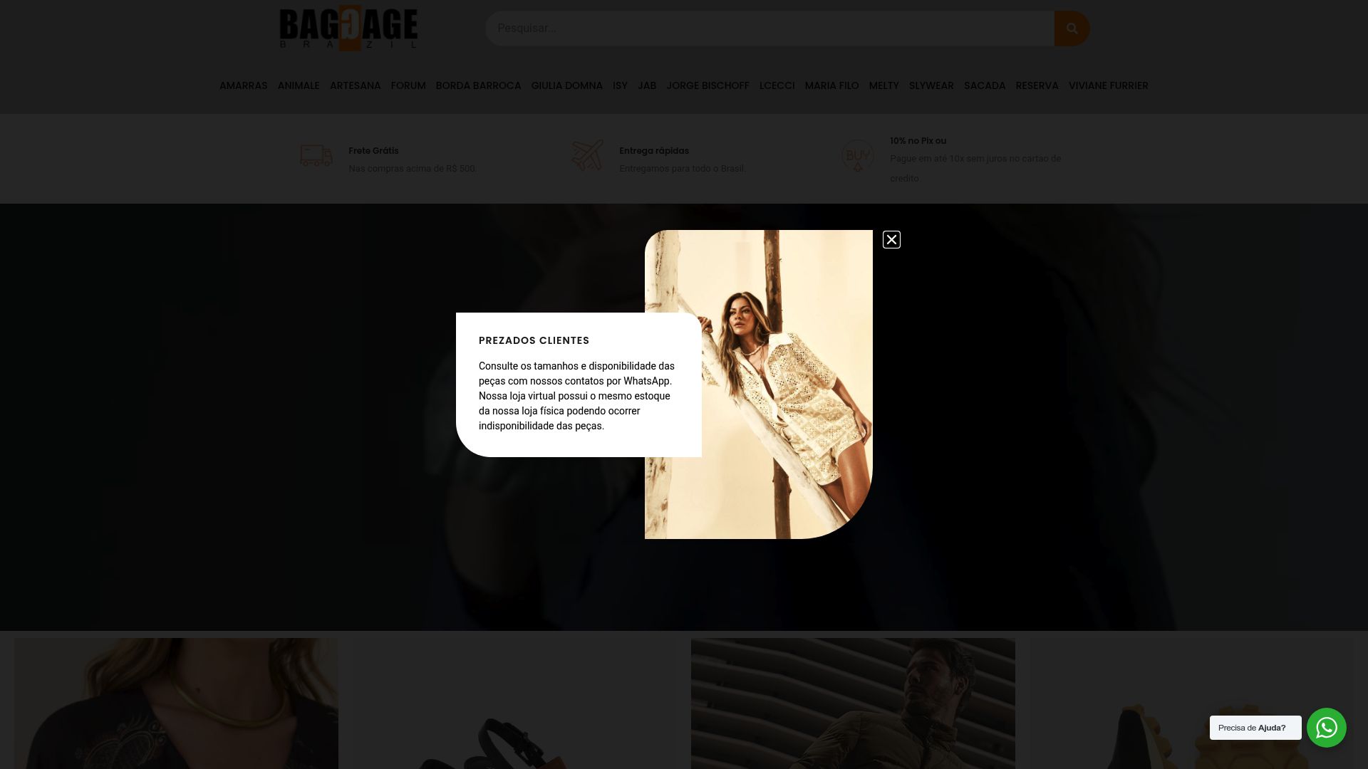Open the black belt product image
The height and width of the screenshot is (769, 1368).
[x=514, y=703]
